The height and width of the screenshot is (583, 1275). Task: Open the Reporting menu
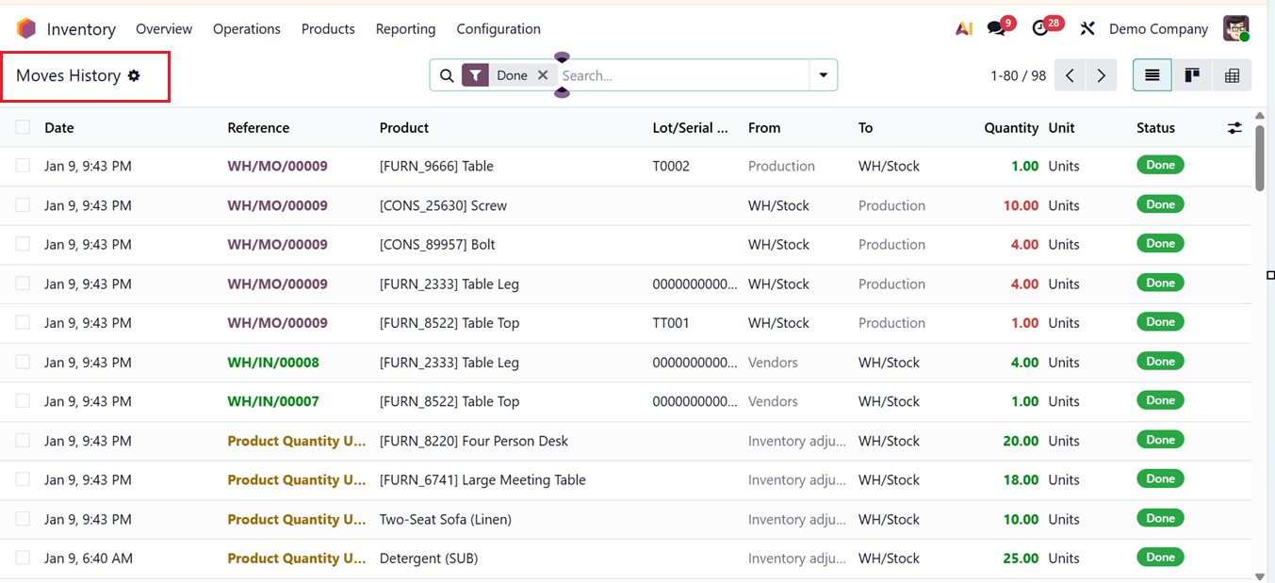(405, 29)
